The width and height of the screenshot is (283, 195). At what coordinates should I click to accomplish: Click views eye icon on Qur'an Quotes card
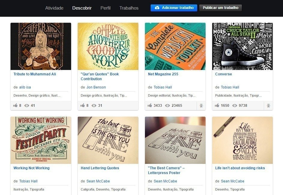point(94,106)
